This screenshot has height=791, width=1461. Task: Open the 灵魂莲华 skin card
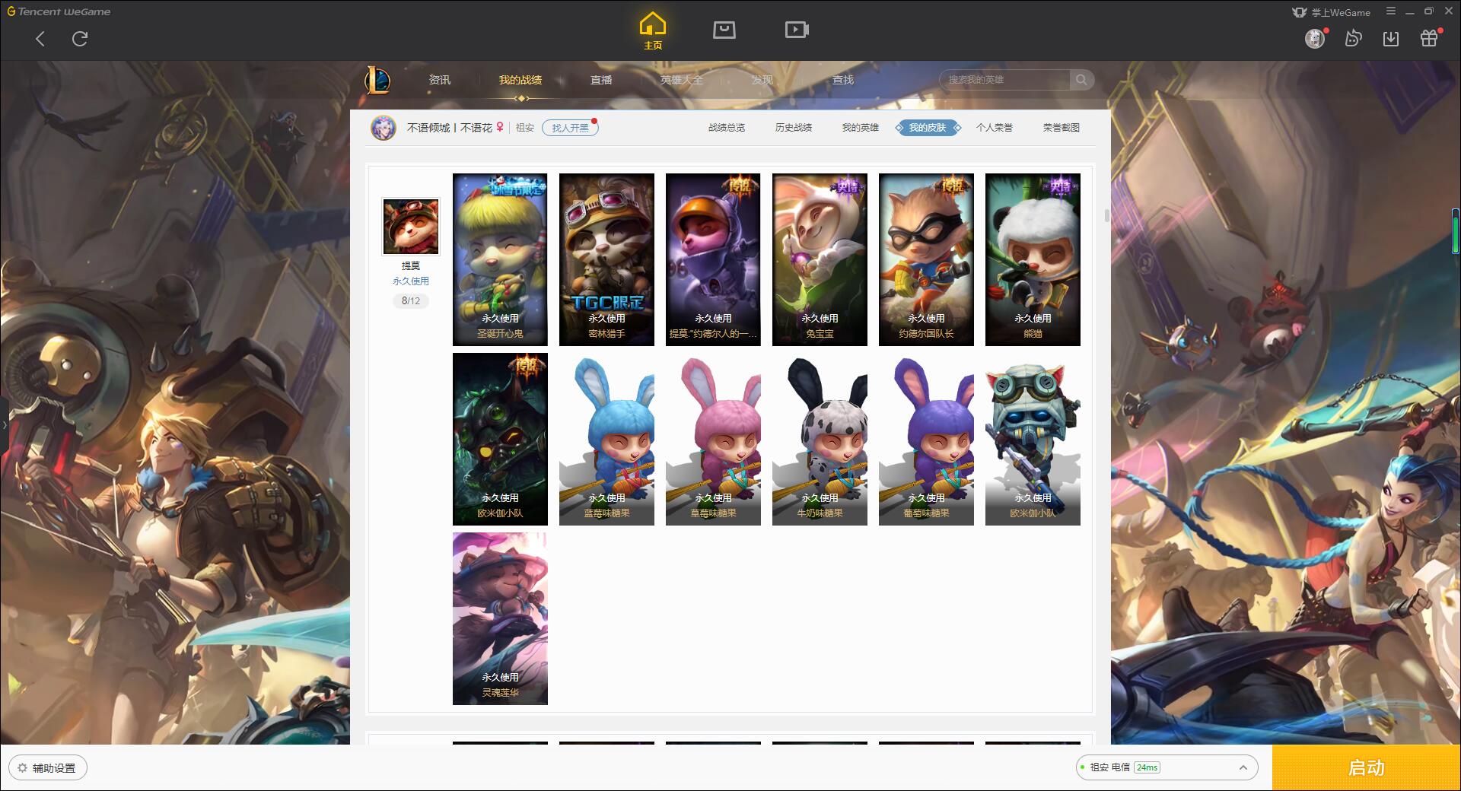tap(500, 618)
